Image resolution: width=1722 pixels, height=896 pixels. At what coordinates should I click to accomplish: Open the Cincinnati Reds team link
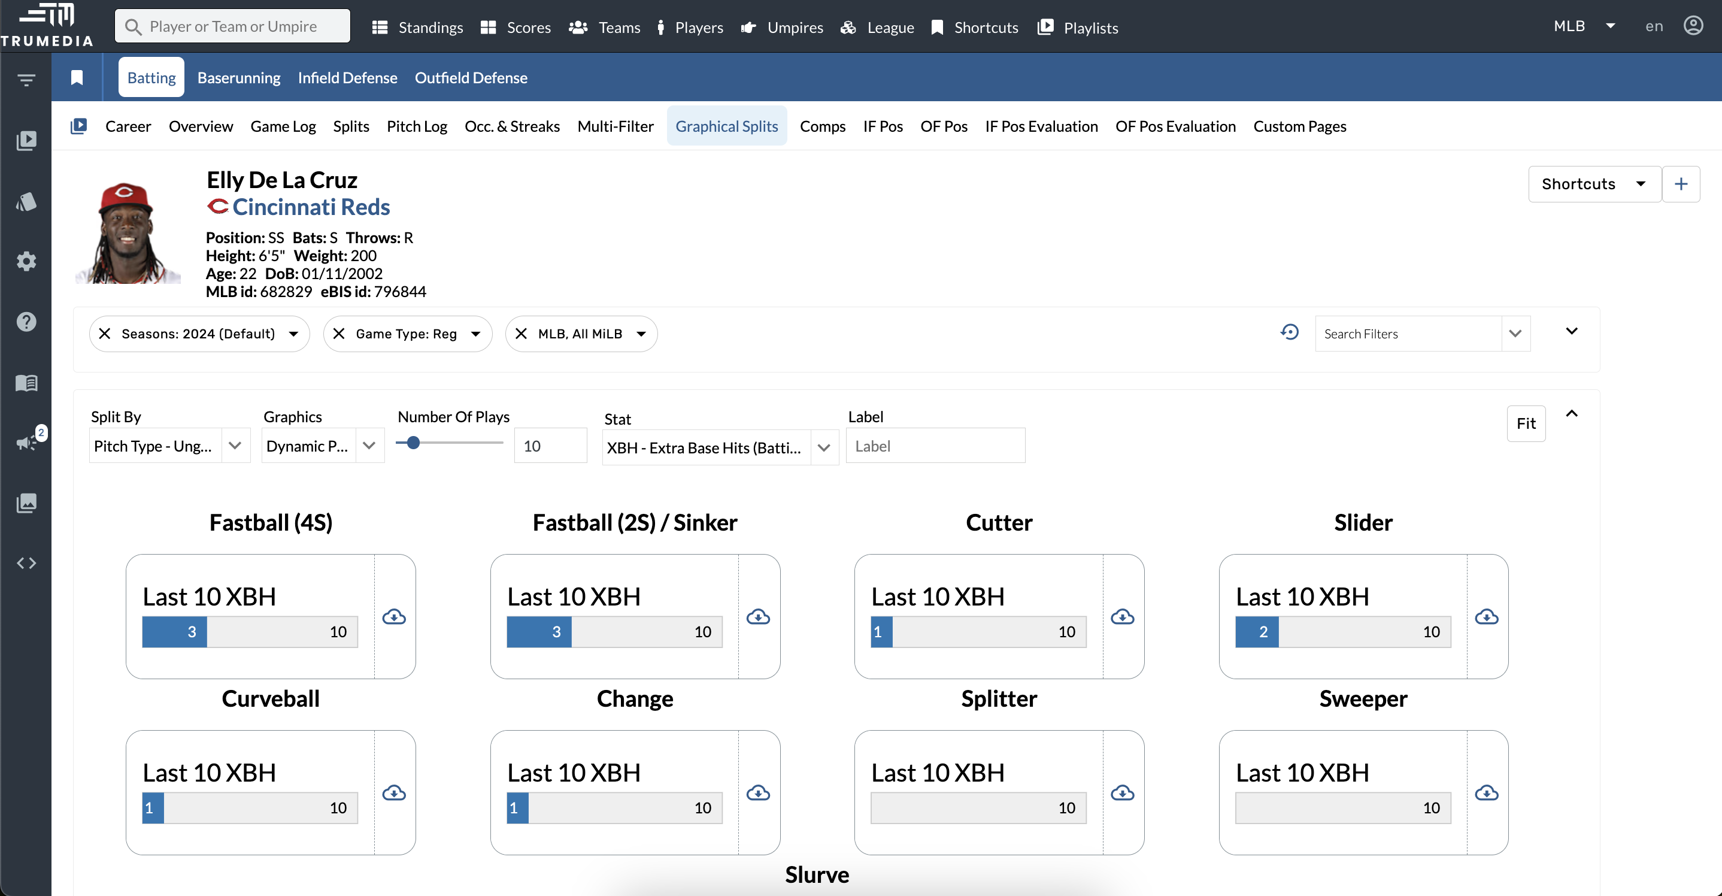point(311,207)
